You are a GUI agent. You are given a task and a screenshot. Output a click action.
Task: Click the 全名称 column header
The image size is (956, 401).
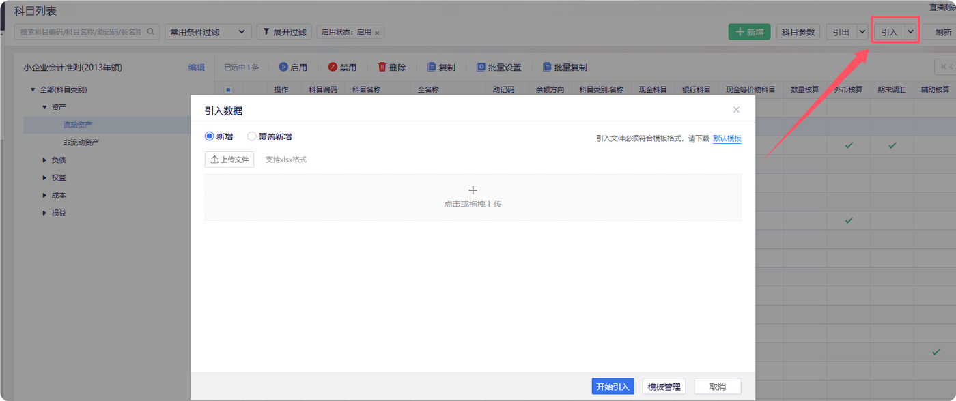click(427, 89)
